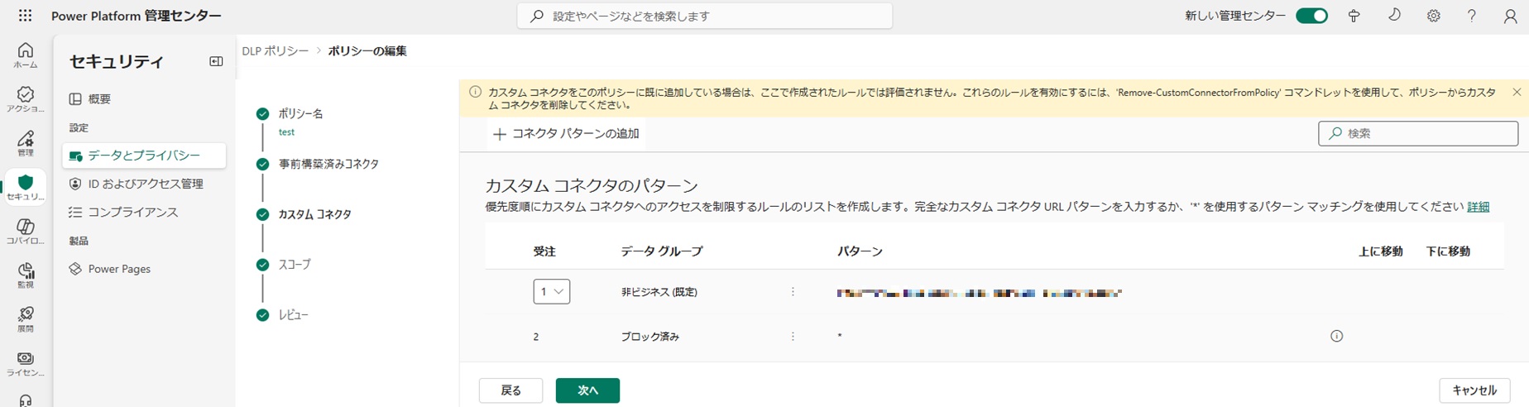The image size is (1529, 407).
Task: Collapse the セキュリティ side panel
Action: (x=216, y=61)
